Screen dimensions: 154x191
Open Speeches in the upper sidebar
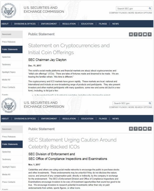coord(6,57)
